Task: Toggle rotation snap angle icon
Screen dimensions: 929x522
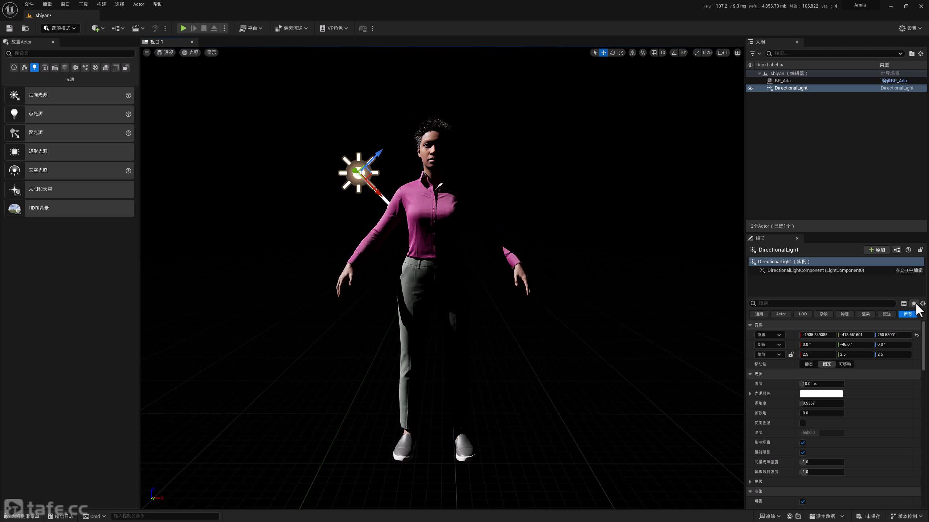Action: [674, 53]
